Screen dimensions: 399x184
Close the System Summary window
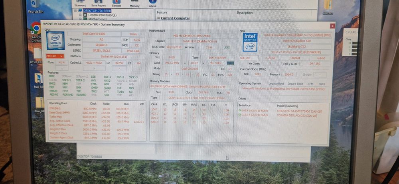click(x=332, y=26)
